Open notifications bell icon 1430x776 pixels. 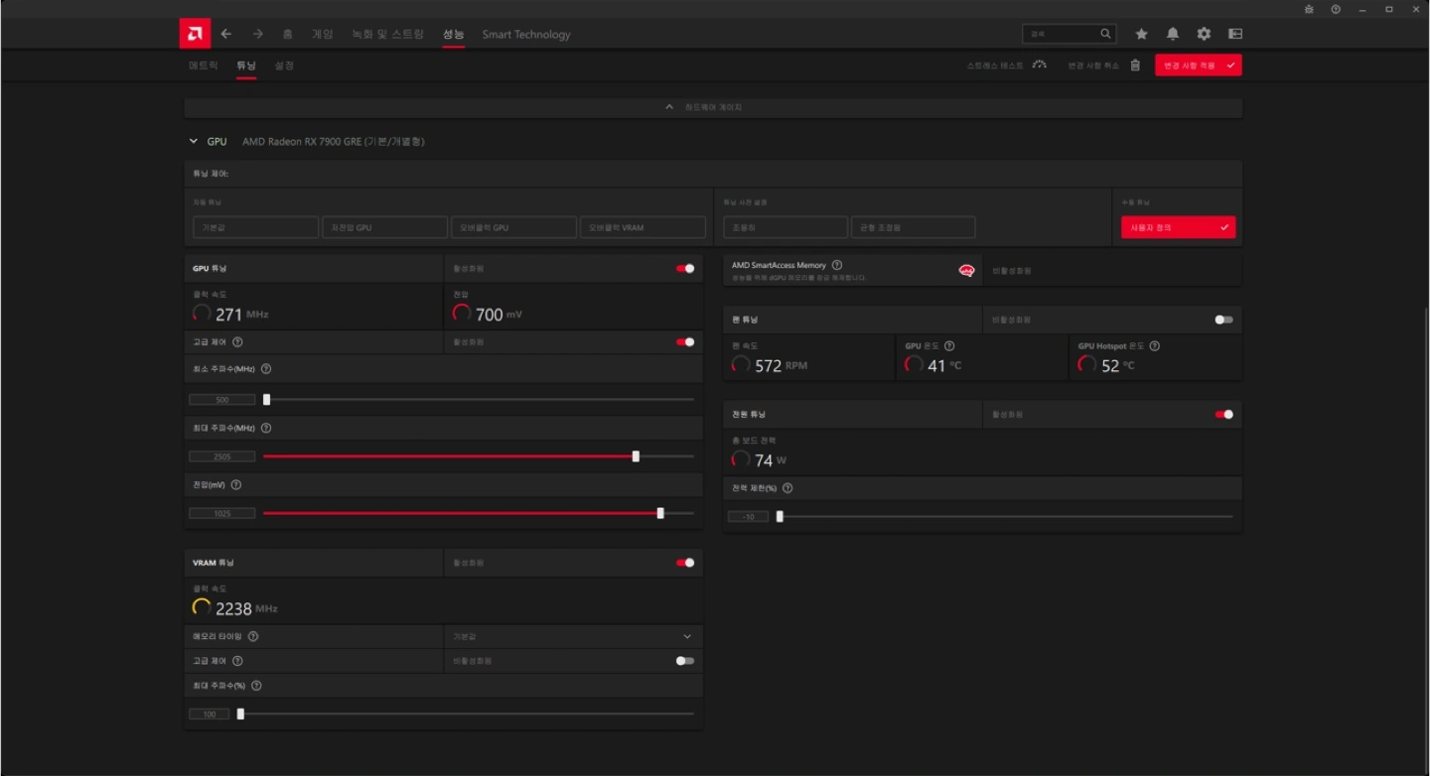tap(1173, 34)
